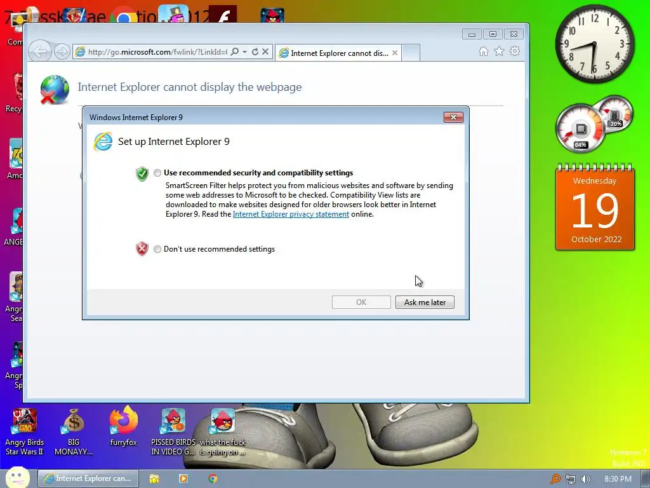650x488 pixels.
Task: Click the go.microsoft.com address field
Action: pos(157,52)
